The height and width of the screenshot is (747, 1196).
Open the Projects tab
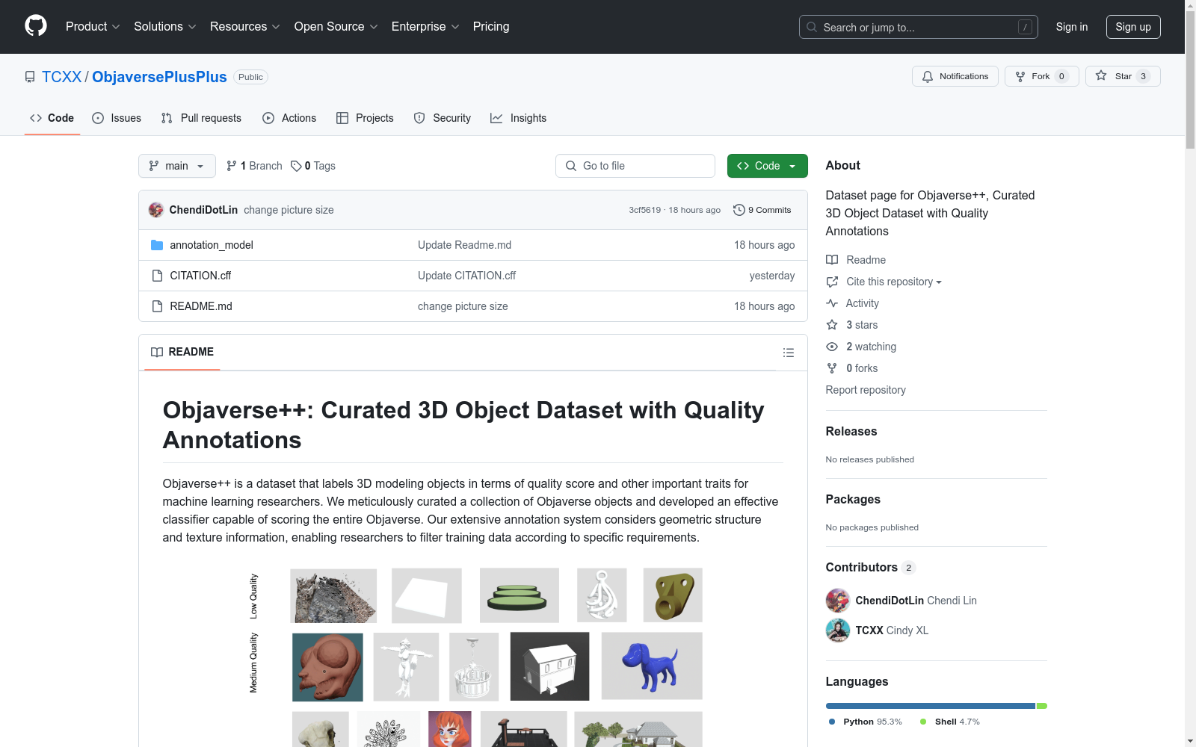click(365, 118)
